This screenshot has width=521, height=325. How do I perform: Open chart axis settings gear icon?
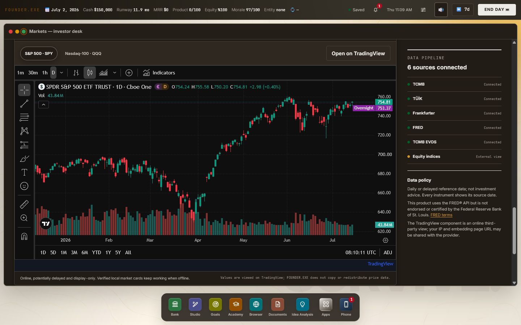[x=385, y=240]
